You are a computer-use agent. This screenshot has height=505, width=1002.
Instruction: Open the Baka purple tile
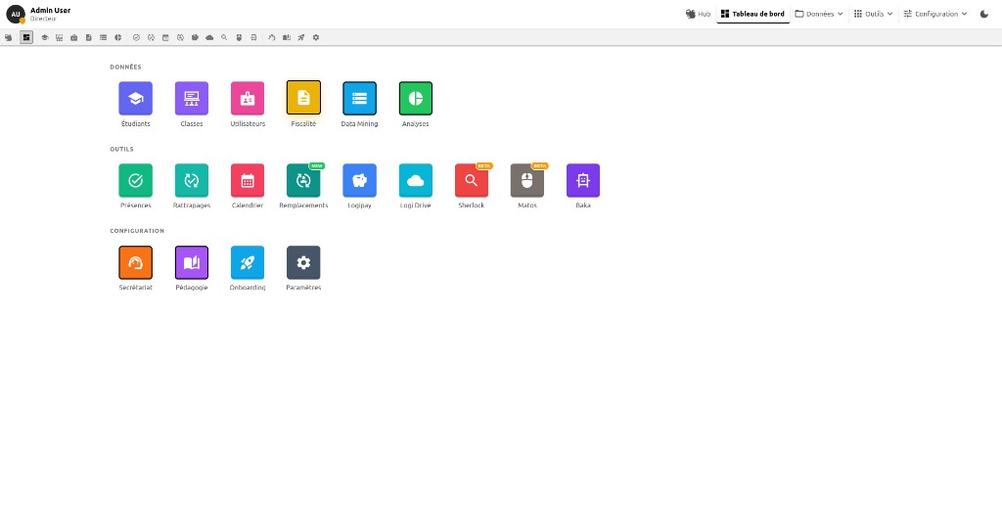[583, 180]
